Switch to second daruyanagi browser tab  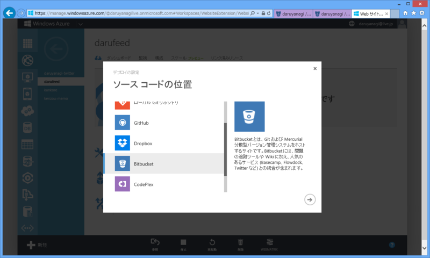(332, 14)
